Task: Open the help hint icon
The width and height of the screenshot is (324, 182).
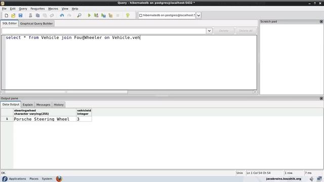Action: pos(128,16)
